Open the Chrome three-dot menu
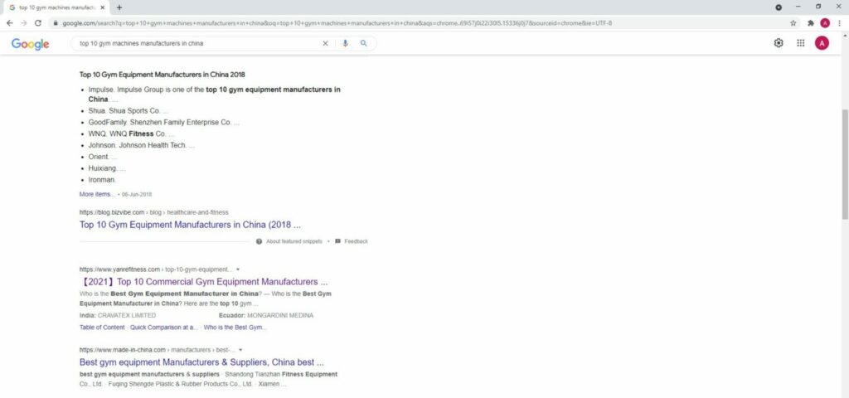Viewport: 849px width, 398px height. pyautogui.click(x=840, y=23)
